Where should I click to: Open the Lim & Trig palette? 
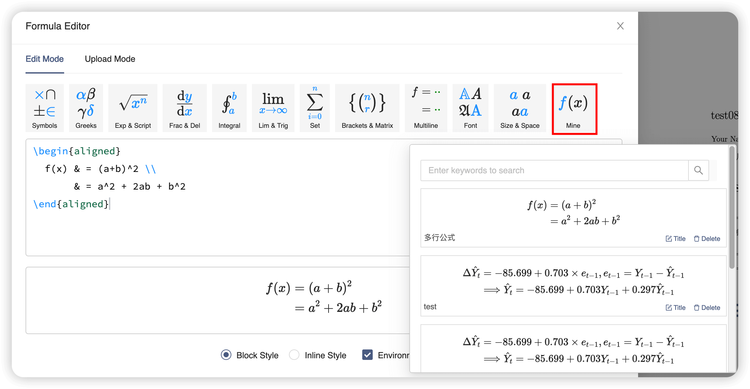tap(273, 108)
